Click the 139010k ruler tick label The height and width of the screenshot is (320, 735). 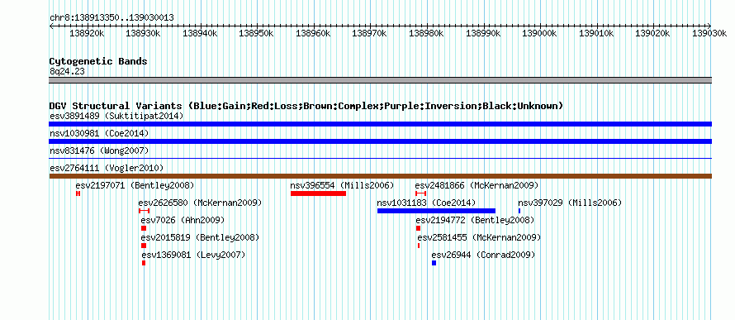tap(596, 33)
